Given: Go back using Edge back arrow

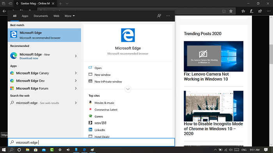Looking at the screenshot, I should point(4,11).
